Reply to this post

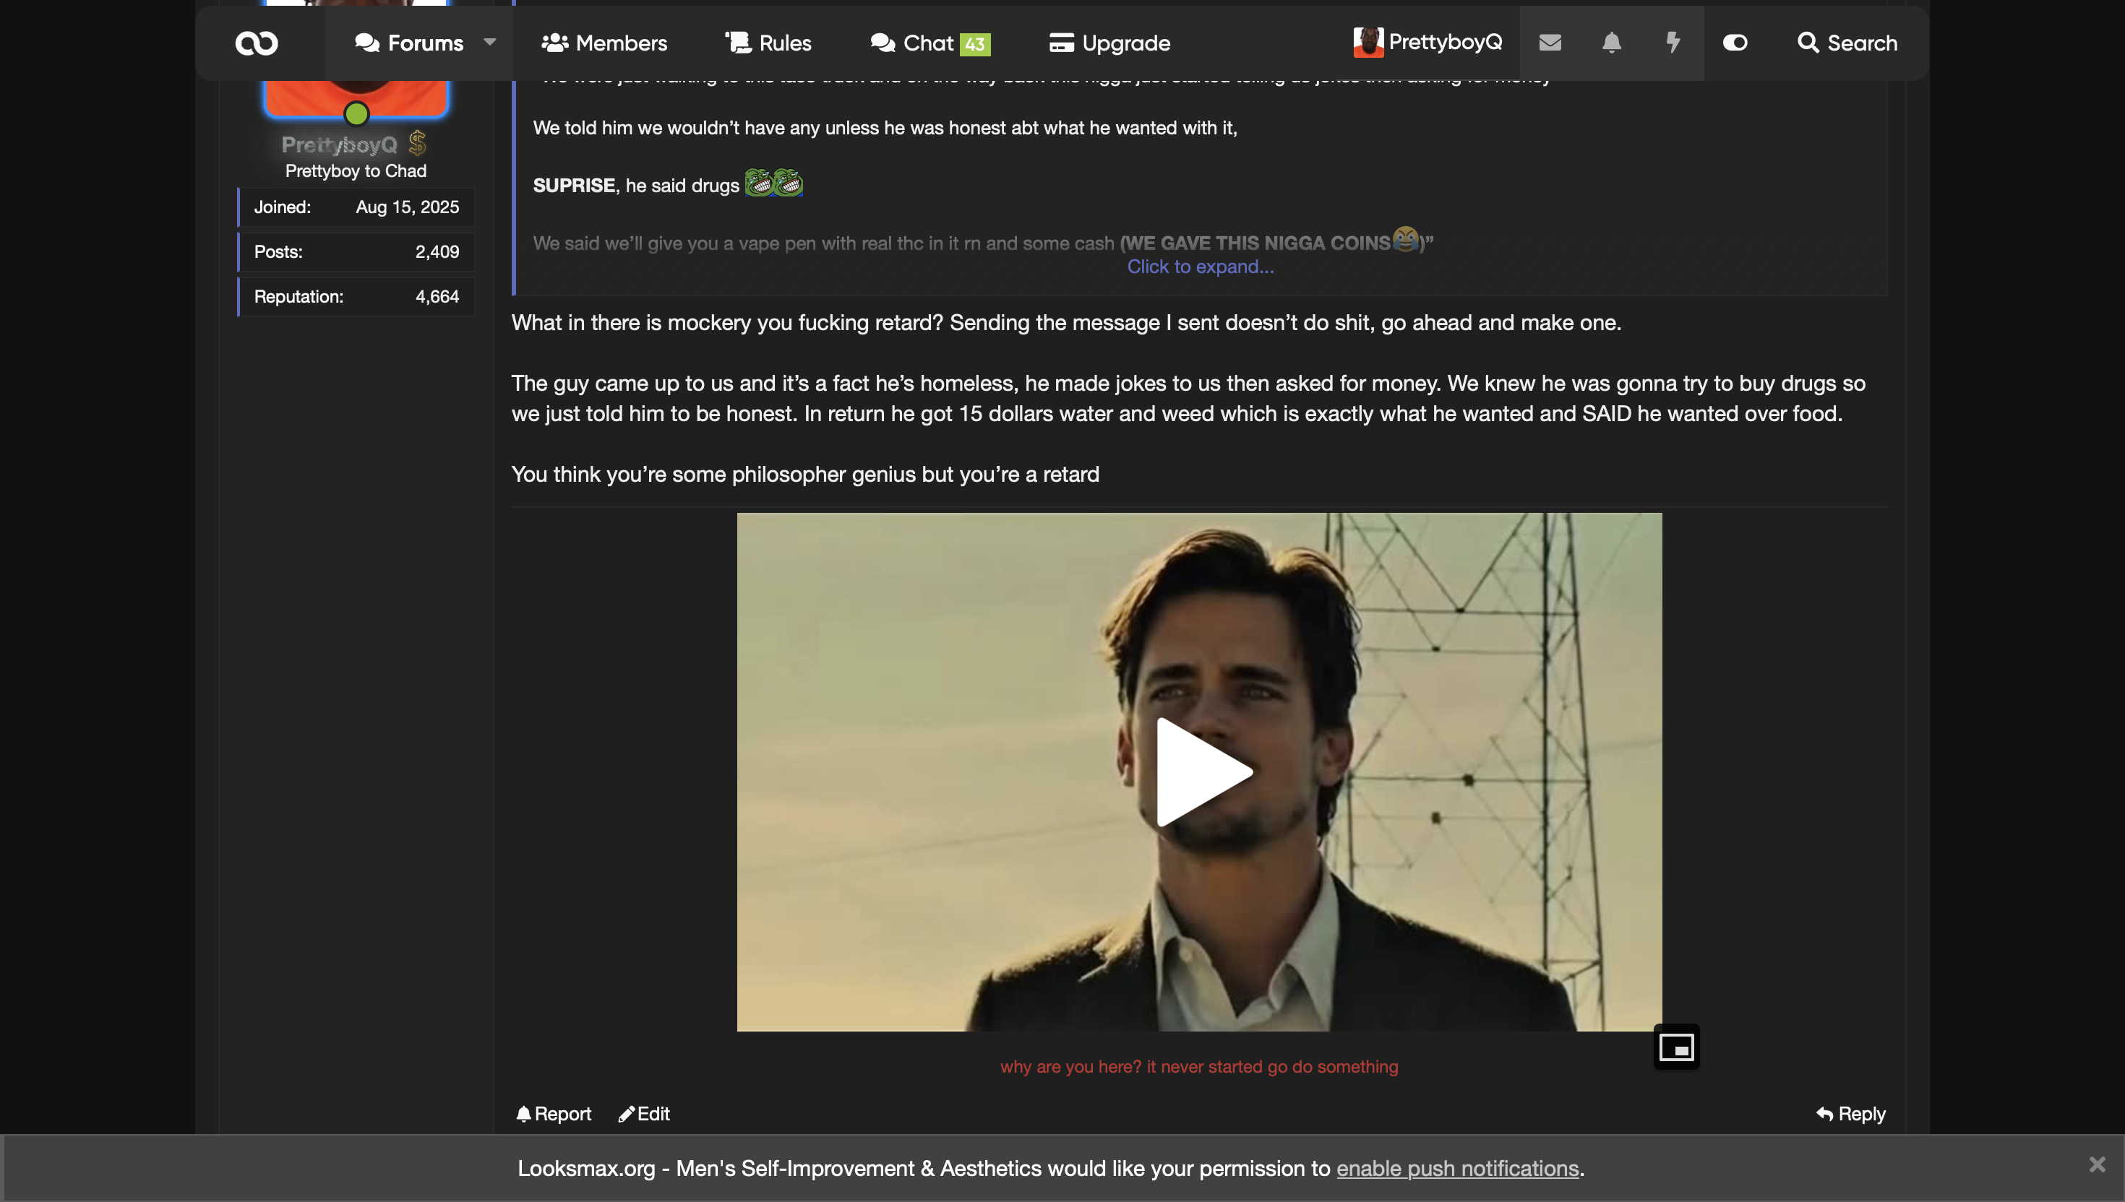tap(1850, 1114)
